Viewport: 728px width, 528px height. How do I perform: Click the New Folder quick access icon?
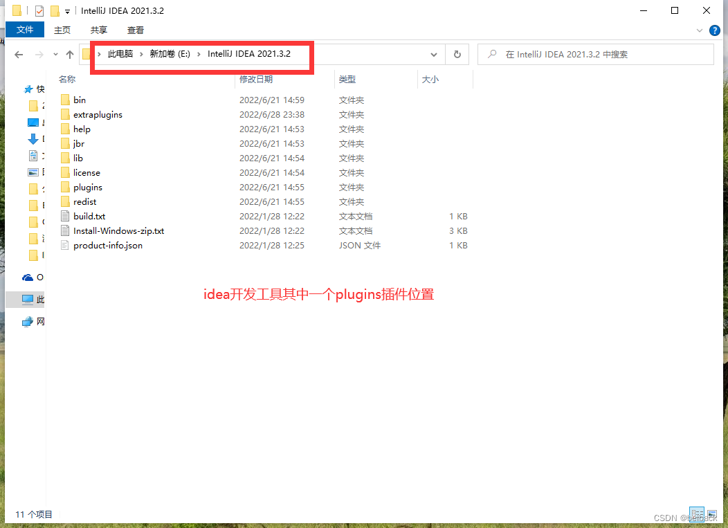(55, 10)
